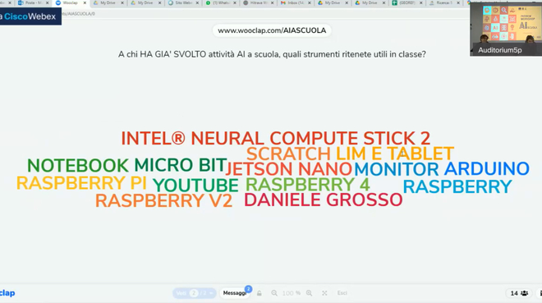Expand the Voti votes dropdown
The height and width of the screenshot is (303, 542).
pyautogui.click(x=195, y=293)
